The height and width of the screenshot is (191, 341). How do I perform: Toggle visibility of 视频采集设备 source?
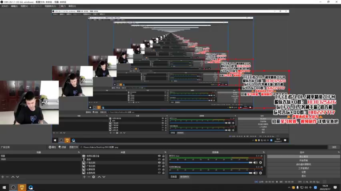tap(159, 156)
